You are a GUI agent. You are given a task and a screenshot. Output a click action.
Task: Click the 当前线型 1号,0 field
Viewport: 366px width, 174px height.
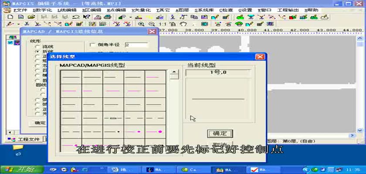point(218,73)
